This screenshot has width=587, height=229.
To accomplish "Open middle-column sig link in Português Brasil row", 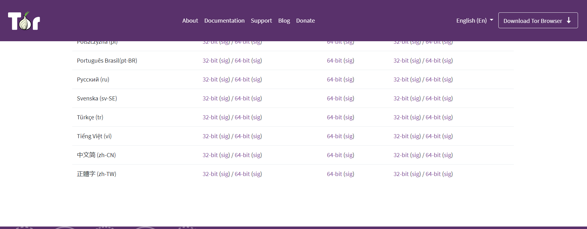I will [349, 61].
